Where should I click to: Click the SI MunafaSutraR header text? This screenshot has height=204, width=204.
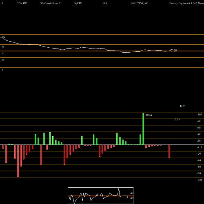[x=50, y=3]
